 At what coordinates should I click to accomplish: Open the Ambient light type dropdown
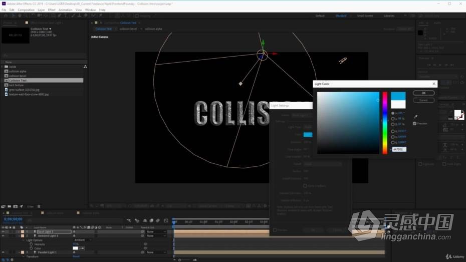pyautogui.click(x=83, y=240)
